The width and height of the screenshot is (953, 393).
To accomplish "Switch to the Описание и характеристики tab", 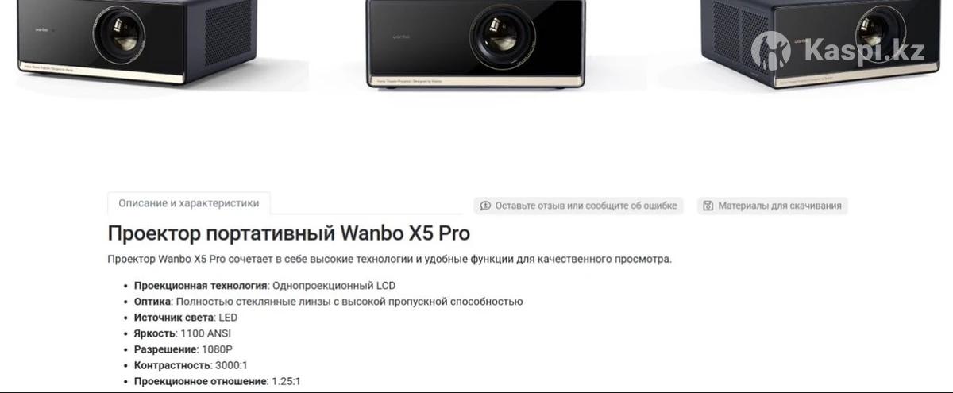I will [x=189, y=203].
